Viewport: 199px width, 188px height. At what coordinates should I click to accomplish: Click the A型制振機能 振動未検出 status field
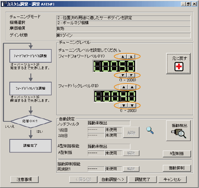coord(109,146)
